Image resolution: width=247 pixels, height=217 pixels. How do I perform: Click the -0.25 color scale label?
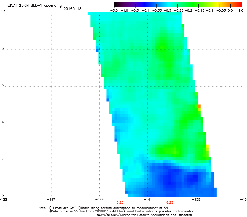tap(179, 11)
